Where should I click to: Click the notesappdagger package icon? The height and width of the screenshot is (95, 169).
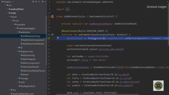[x=17, y=28]
